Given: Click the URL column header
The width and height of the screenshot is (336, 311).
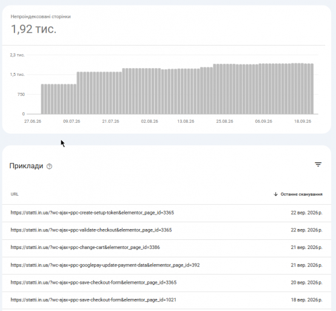Looking at the screenshot, I should tap(15, 194).
